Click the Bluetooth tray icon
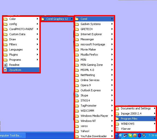157x139 pixels. tap(139, 135)
